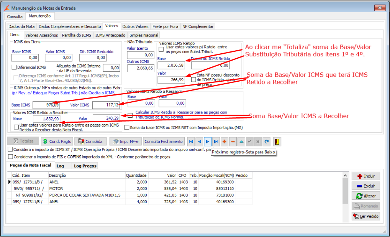Click Excluir to remove a part
Image resolution: width=390 pixels, height=237 pixels.
(366, 186)
